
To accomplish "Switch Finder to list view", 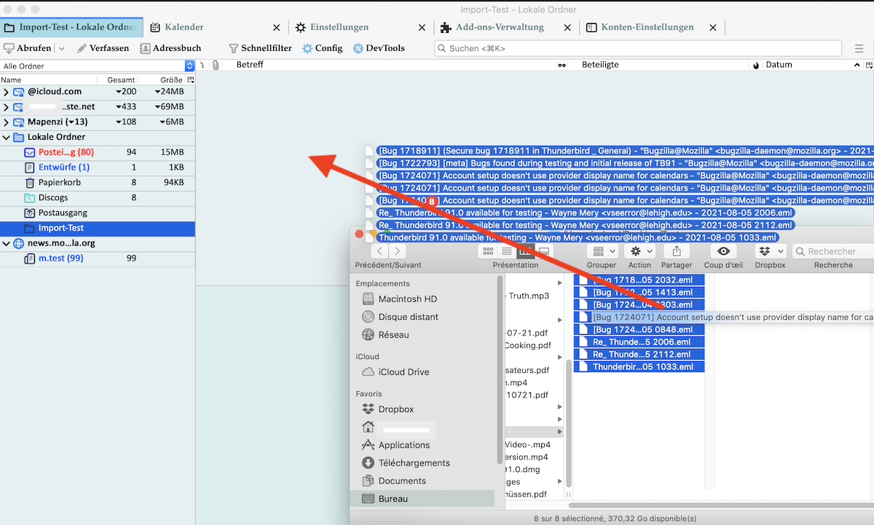I will [x=507, y=251].
